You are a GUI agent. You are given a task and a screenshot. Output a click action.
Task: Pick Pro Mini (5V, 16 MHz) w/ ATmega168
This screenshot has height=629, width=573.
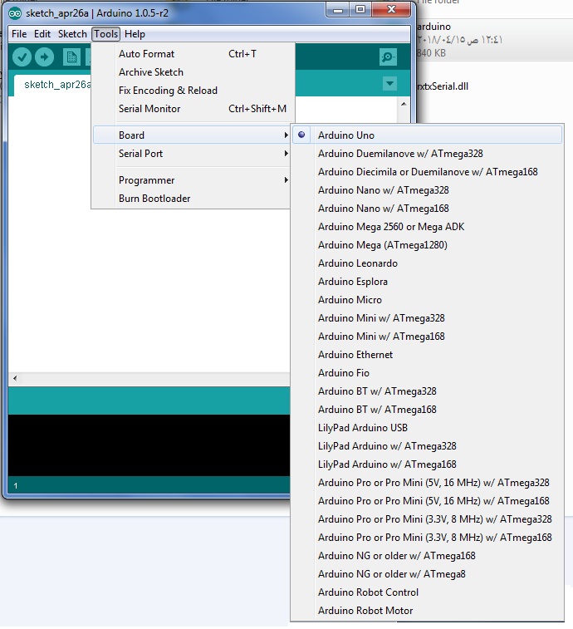click(427, 501)
